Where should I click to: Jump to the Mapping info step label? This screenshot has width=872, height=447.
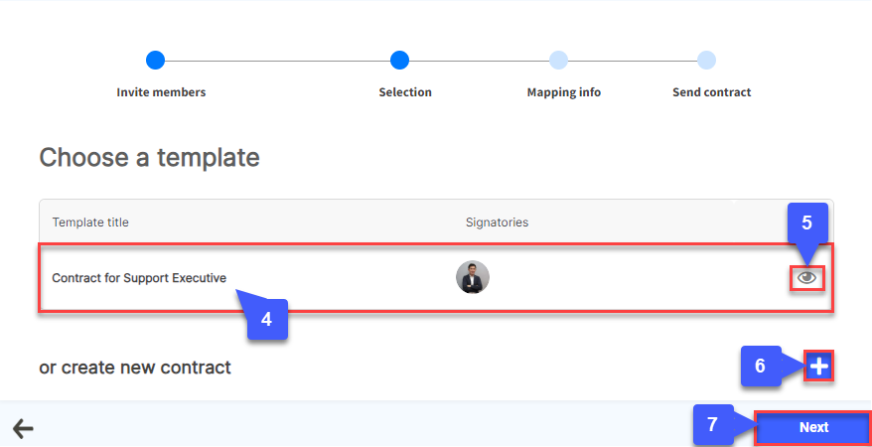click(x=563, y=92)
